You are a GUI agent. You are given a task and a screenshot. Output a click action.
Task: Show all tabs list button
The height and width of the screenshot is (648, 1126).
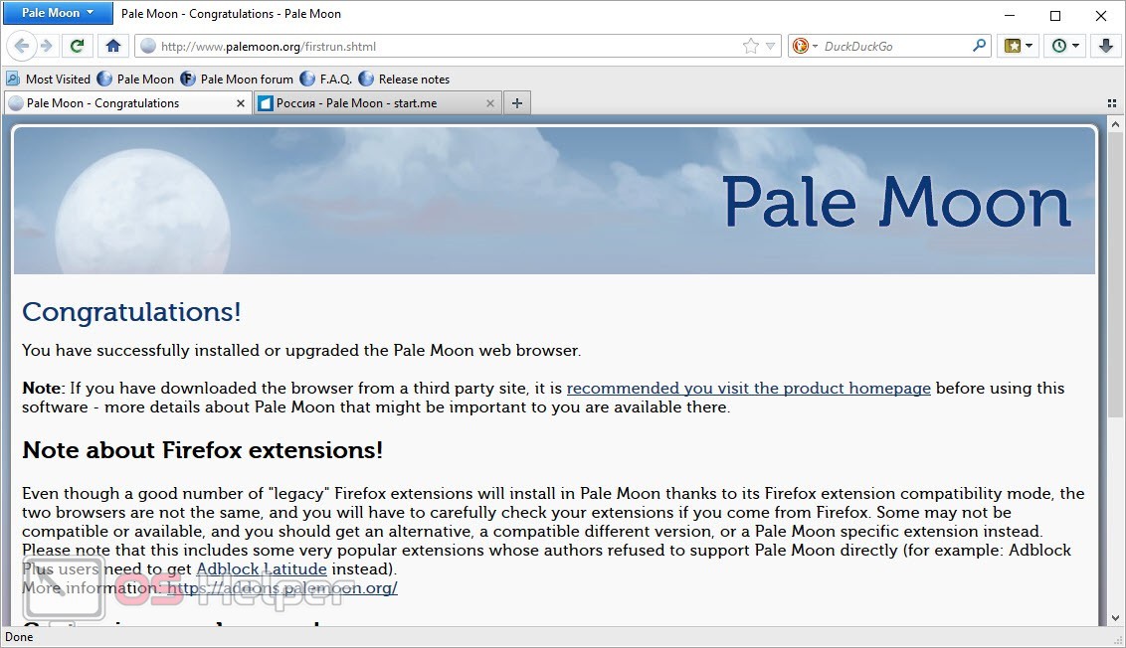1112,103
